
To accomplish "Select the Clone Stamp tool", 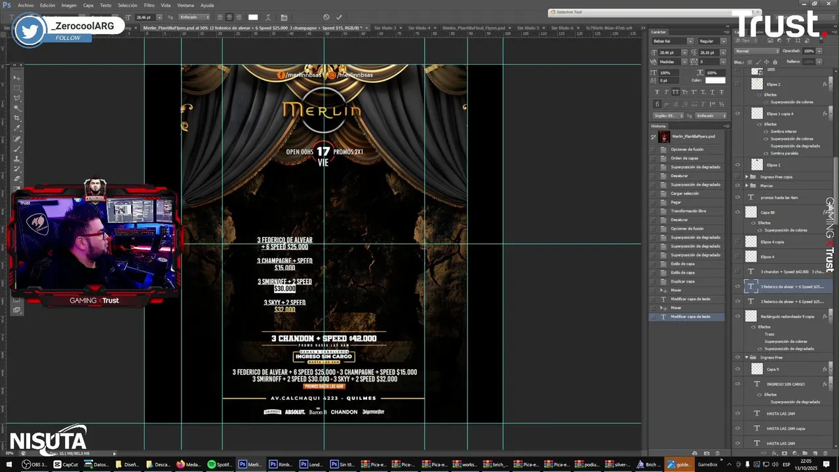I will pyautogui.click(x=17, y=159).
